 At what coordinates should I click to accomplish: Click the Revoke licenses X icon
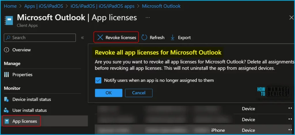click(100, 38)
